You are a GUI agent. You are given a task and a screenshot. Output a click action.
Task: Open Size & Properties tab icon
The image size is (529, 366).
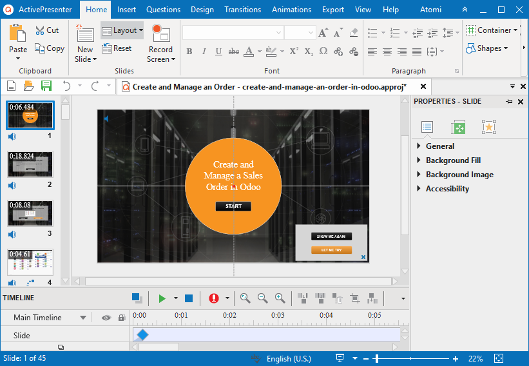pyautogui.click(x=458, y=127)
